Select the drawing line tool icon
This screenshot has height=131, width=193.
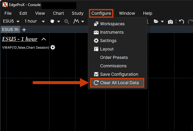76,22
